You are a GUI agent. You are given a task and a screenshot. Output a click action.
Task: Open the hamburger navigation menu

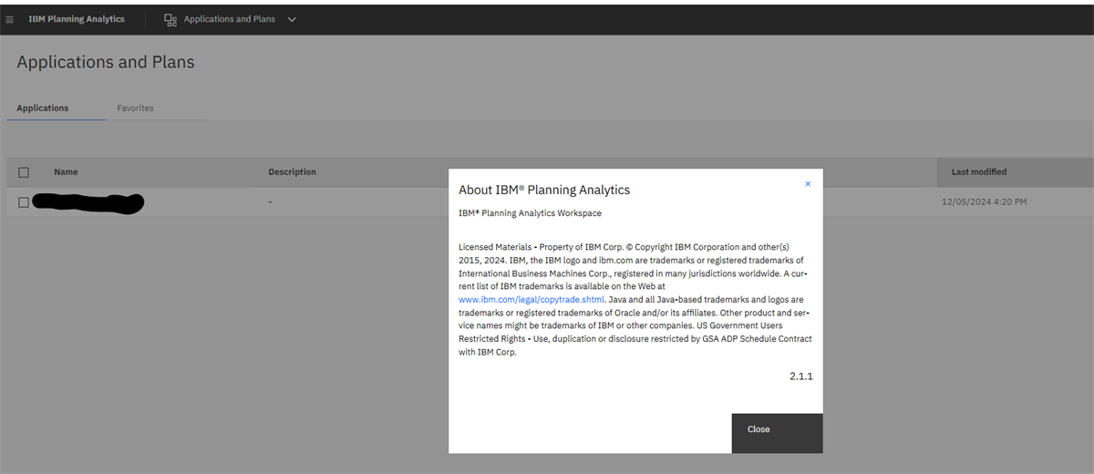(10, 19)
